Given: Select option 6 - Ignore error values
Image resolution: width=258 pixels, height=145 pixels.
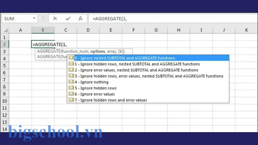Looking at the screenshot, I should (x=148, y=94).
